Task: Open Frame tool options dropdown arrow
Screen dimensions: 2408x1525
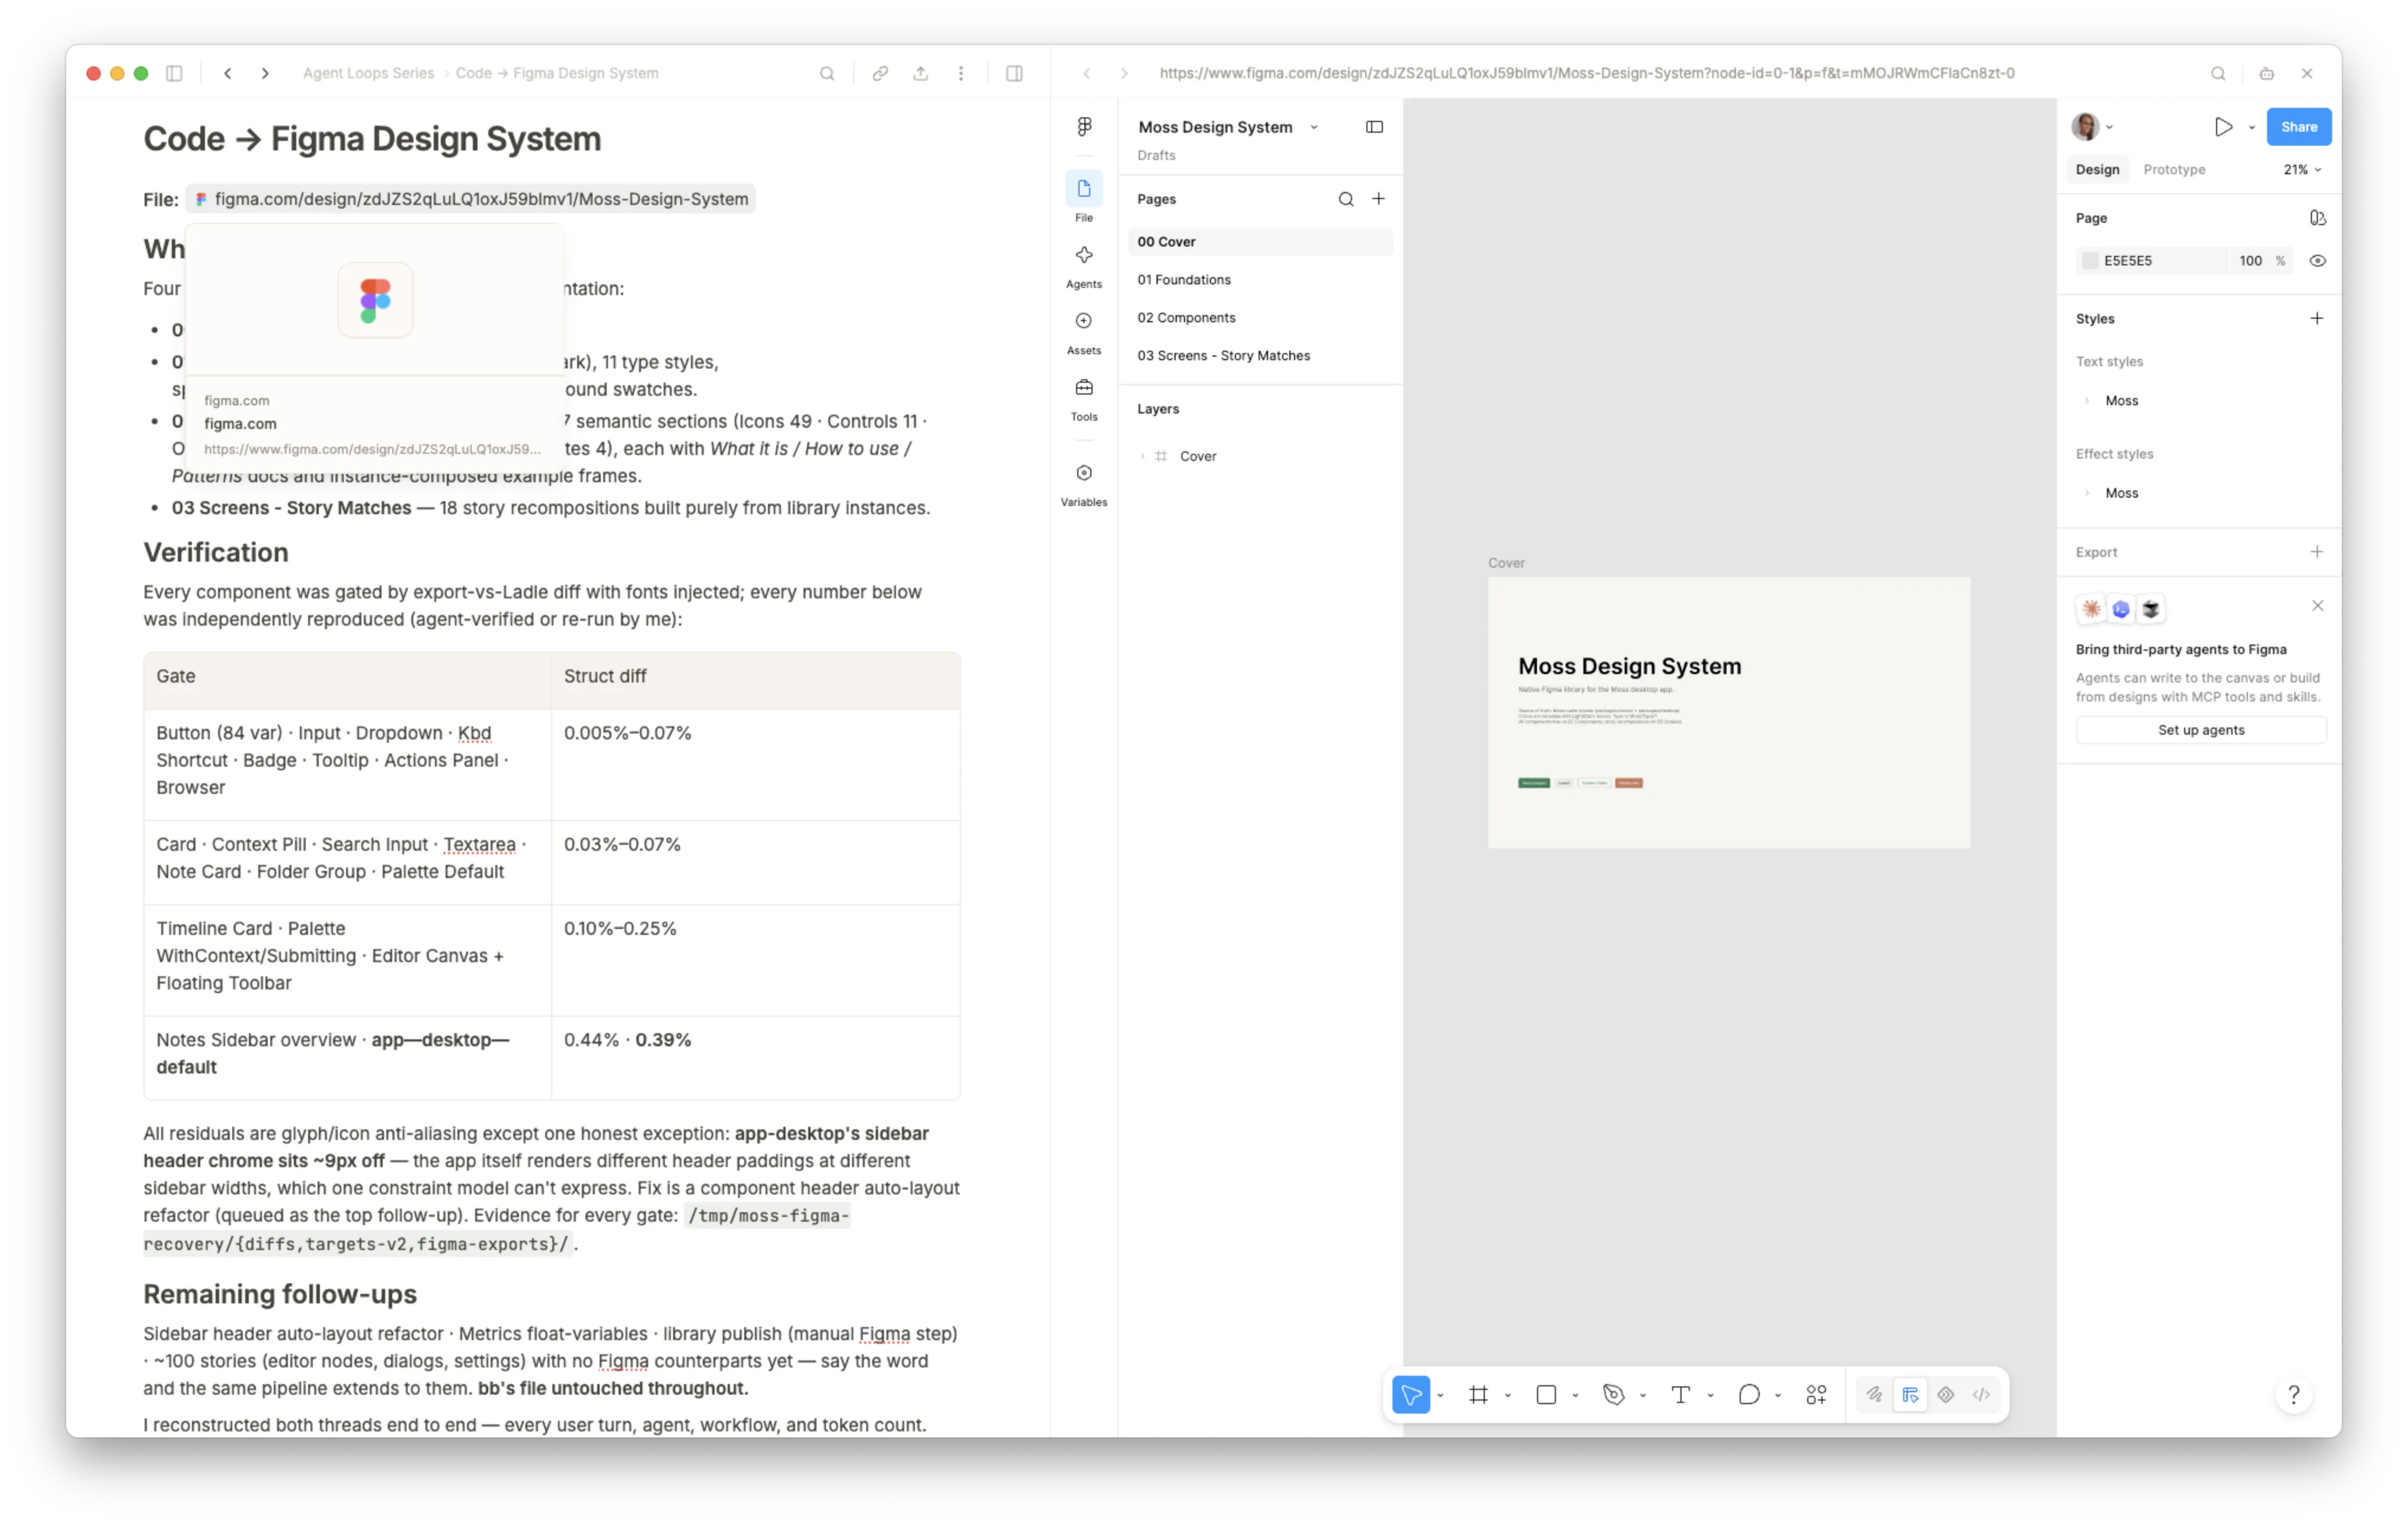Action: [x=1507, y=1395]
